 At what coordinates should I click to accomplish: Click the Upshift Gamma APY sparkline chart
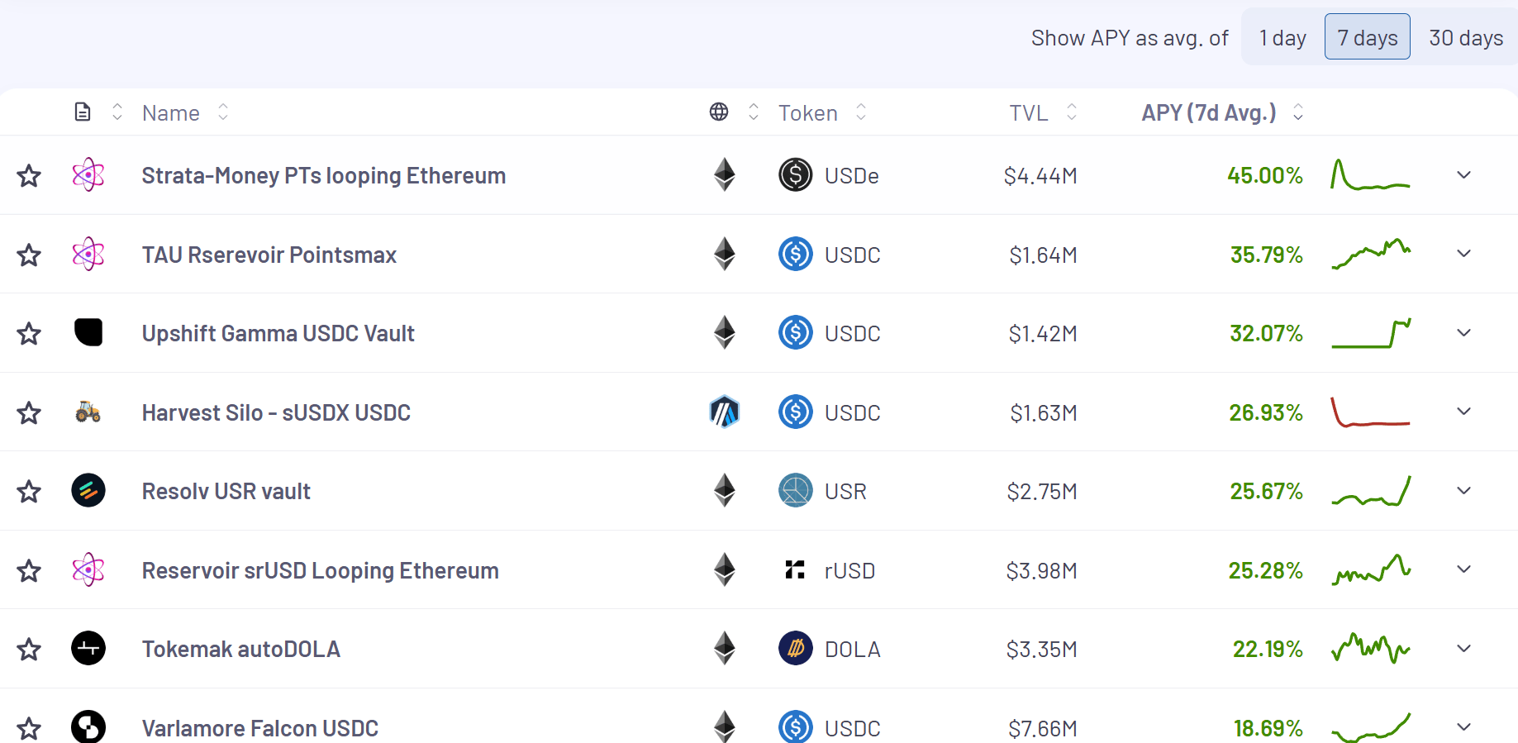pyautogui.click(x=1371, y=333)
